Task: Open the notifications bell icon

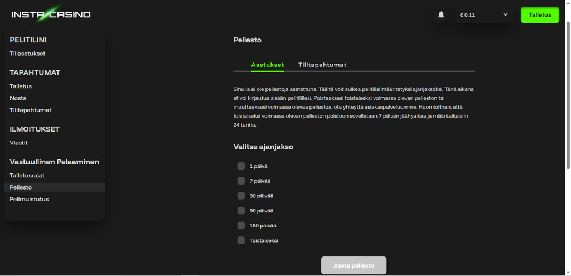Action: point(441,15)
